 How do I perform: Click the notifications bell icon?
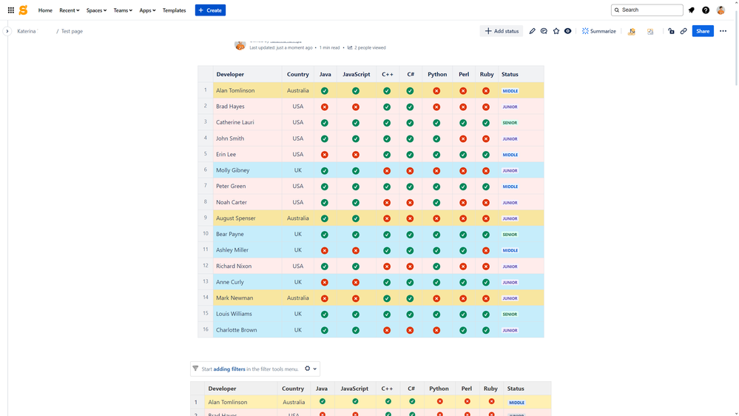(x=692, y=10)
